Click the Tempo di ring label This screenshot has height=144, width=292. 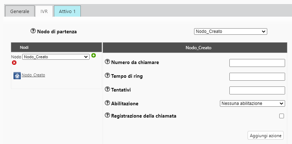[127, 76]
